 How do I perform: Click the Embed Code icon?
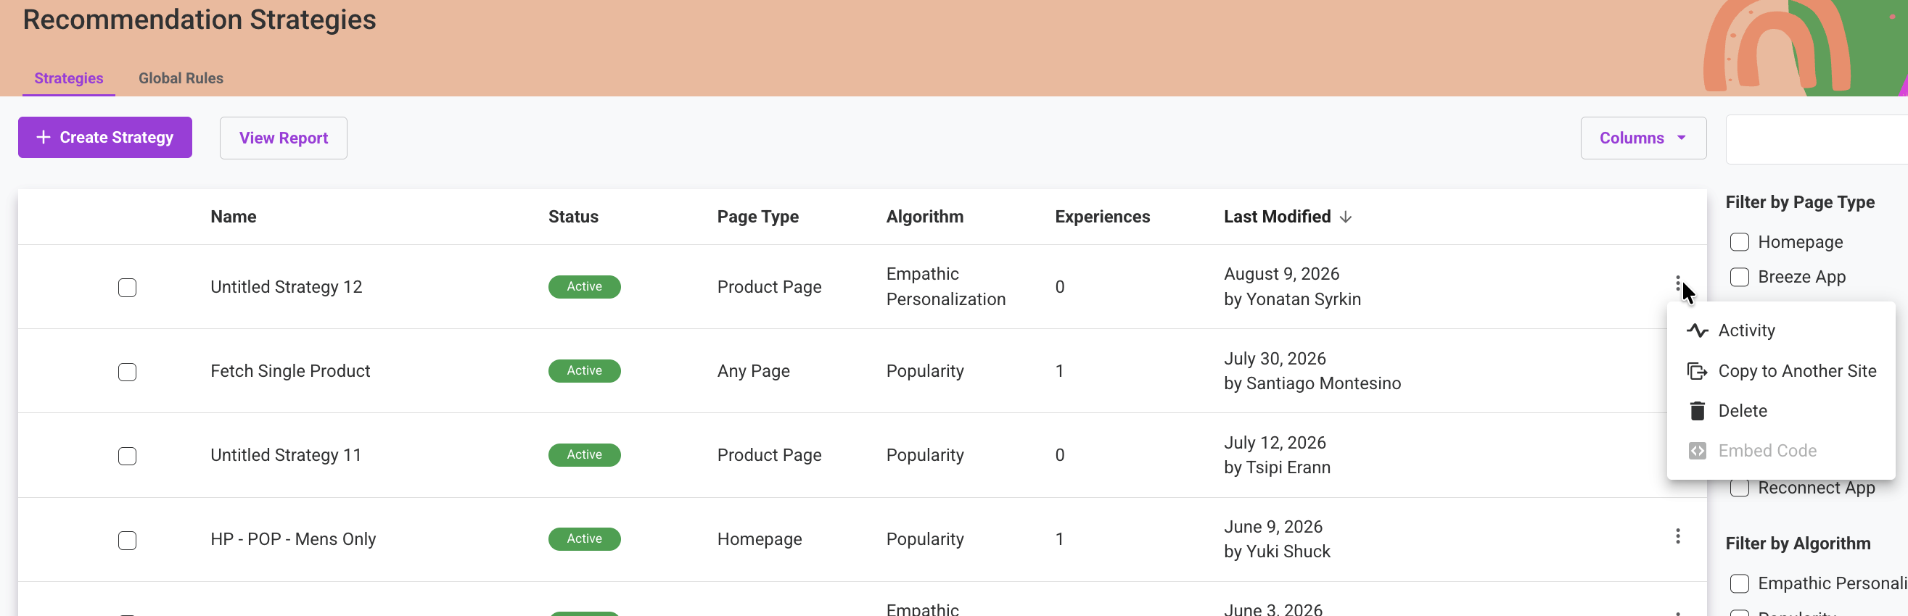click(1697, 450)
